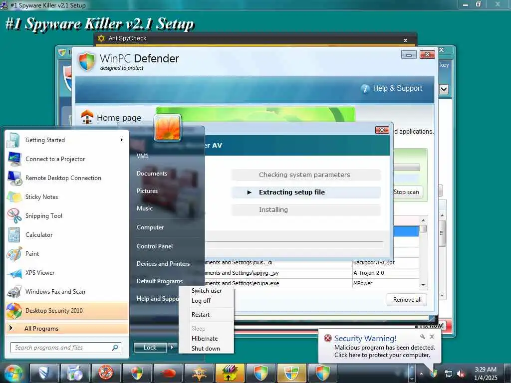Screen dimensions: 511x383
Task: Open the Windows Start orb
Action: coord(13,373)
